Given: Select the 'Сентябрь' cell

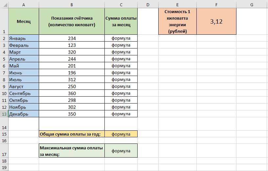Looking at the screenshot, I should [24, 93].
